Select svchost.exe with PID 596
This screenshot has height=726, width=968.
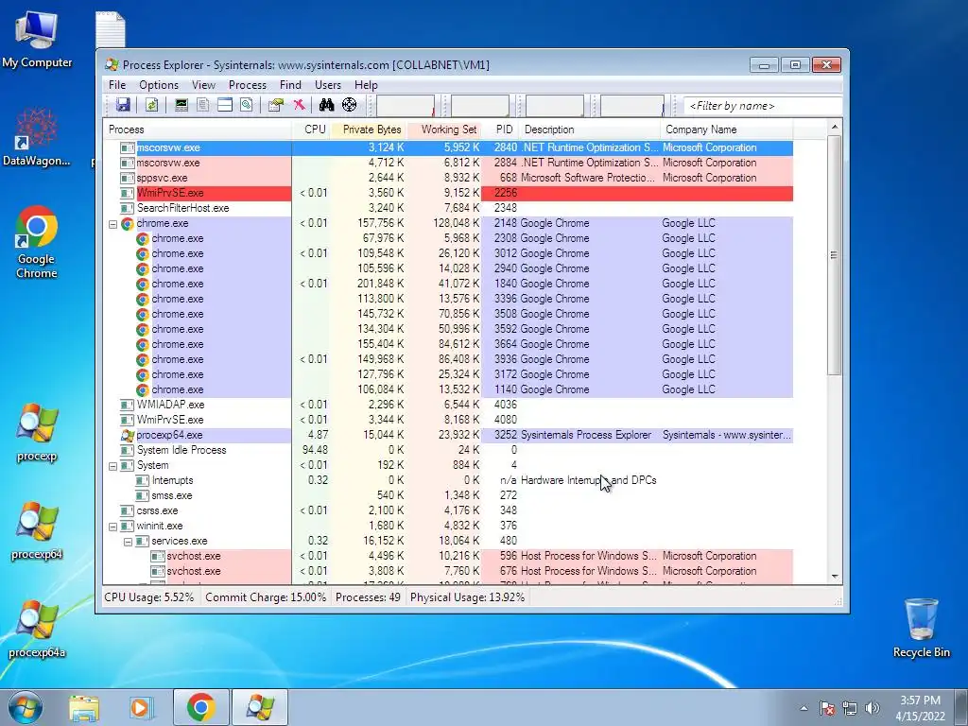[x=449, y=556]
